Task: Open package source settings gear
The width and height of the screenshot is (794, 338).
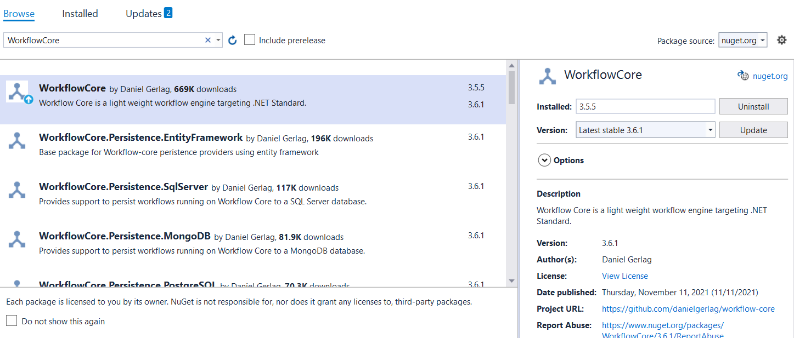Action: point(781,40)
